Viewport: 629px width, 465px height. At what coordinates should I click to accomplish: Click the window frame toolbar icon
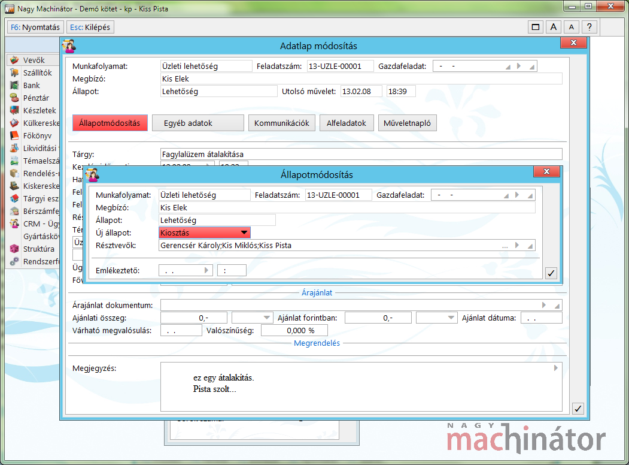[x=536, y=27]
